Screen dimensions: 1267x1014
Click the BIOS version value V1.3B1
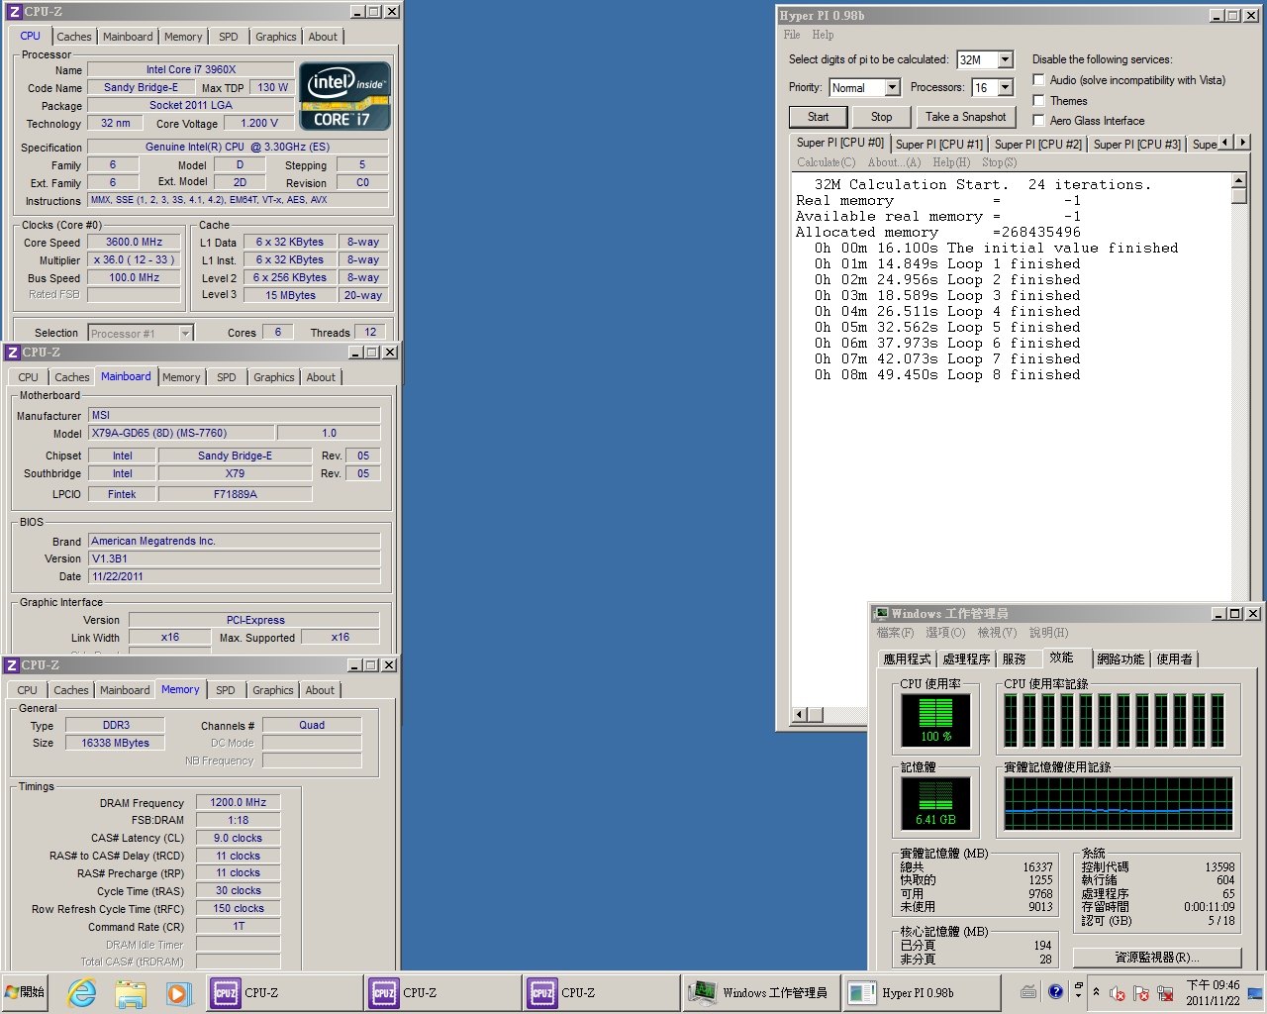[x=235, y=558]
